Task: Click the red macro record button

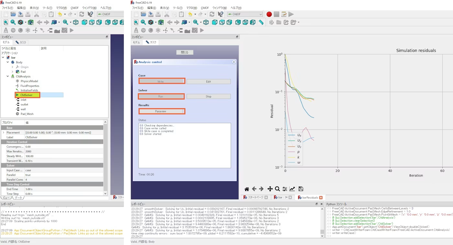Action: pos(269,14)
